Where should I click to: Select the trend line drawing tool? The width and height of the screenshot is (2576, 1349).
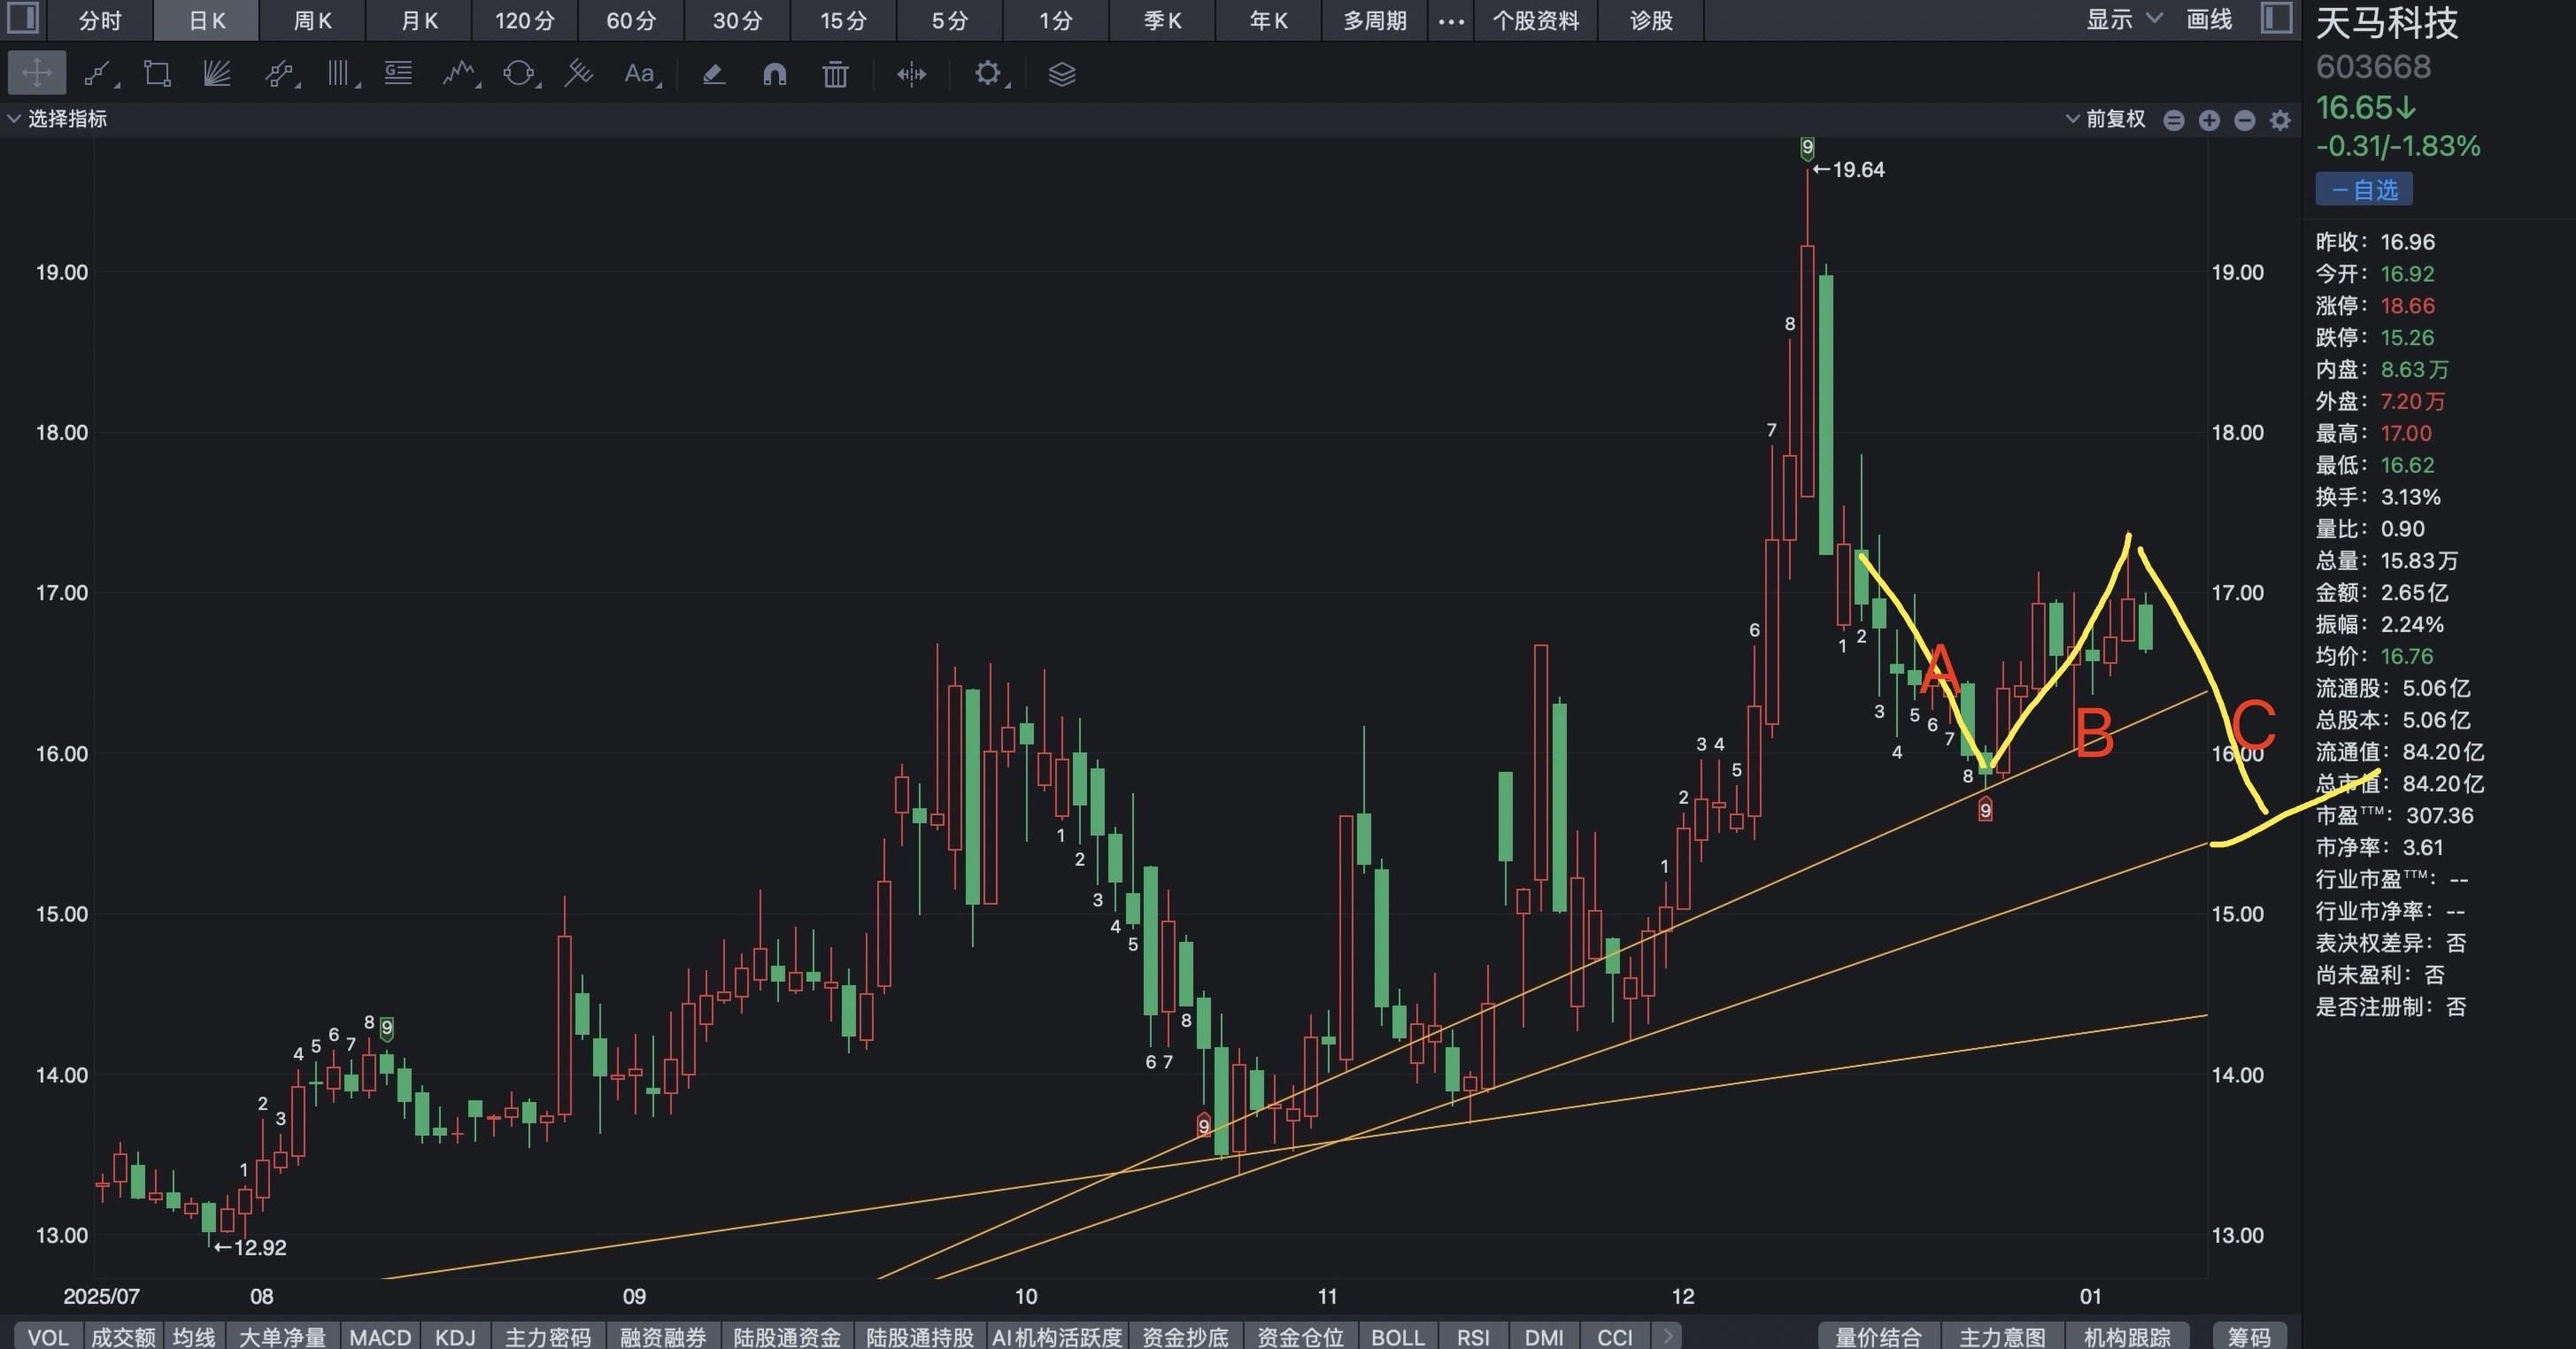[97, 73]
